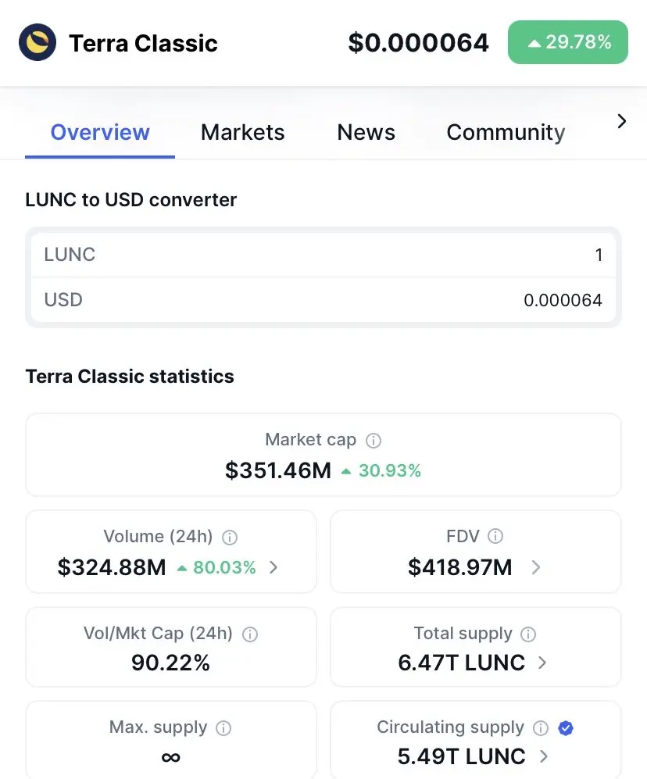Expand tab bar with the right chevron
The image size is (647, 779).
(622, 121)
